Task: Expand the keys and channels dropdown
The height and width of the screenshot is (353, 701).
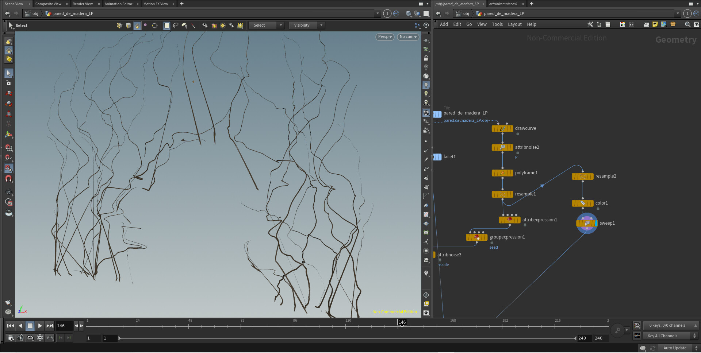Action: click(x=671, y=325)
